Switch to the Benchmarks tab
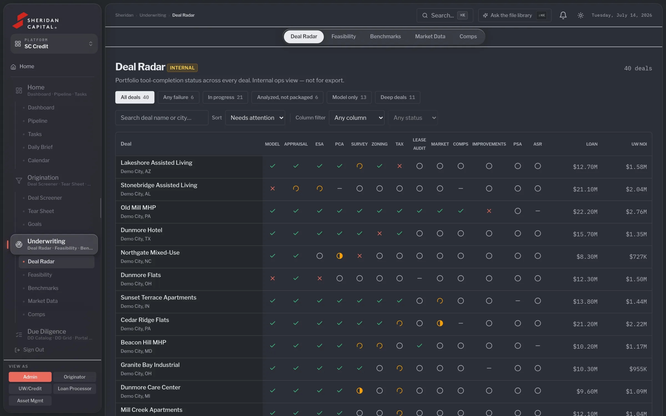Screen dimensions: 666x416 385,37
